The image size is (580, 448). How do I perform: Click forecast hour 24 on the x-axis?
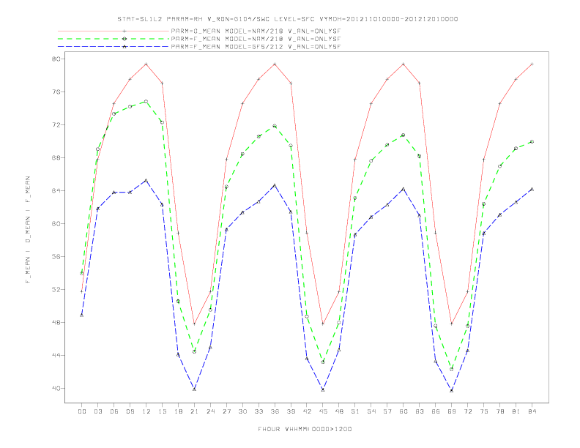[x=210, y=411]
